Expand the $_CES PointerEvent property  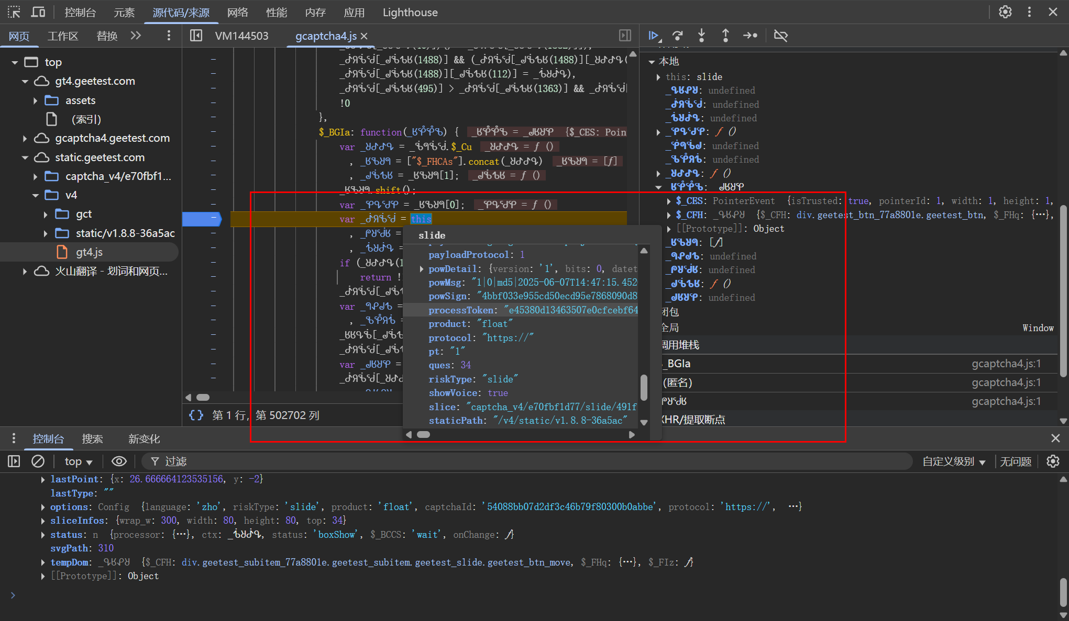[669, 201]
